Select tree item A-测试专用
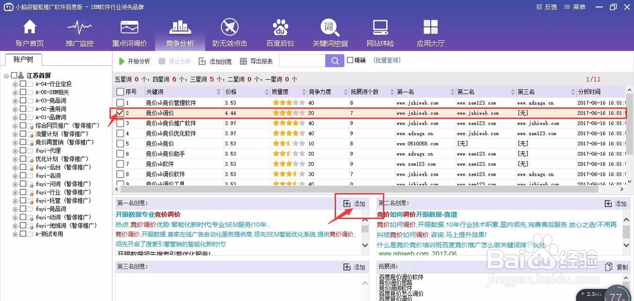 pos(49,233)
